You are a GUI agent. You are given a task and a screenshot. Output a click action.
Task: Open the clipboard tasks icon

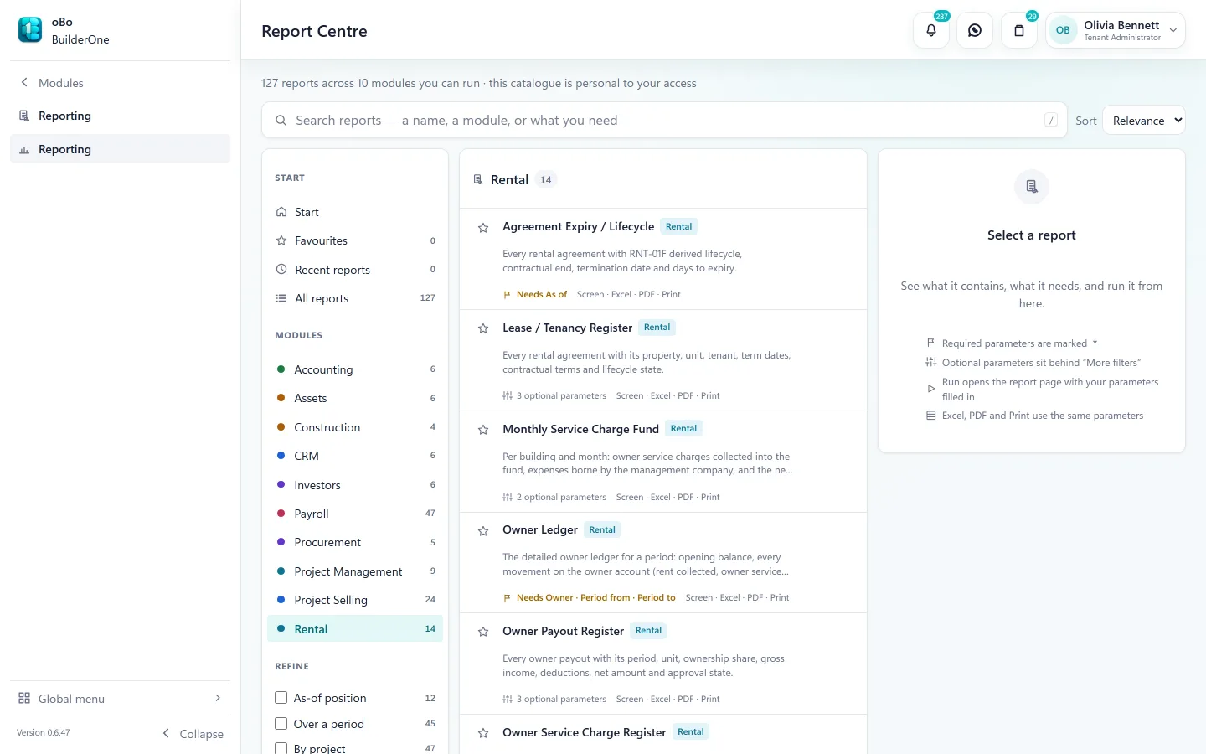(1019, 30)
